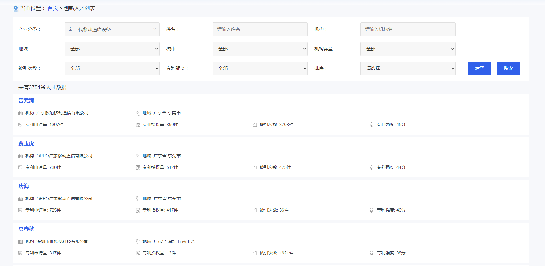Click the 搜索 search button
Image resolution: width=545 pixels, height=266 pixels.
point(508,68)
